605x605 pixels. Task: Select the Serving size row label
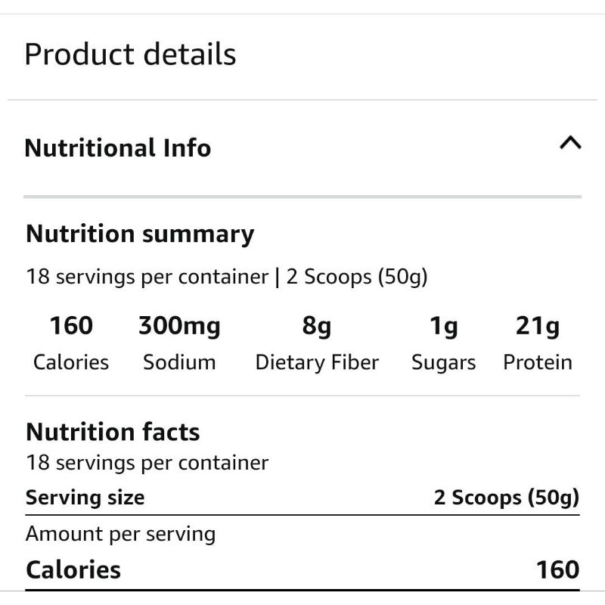(85, 498)
